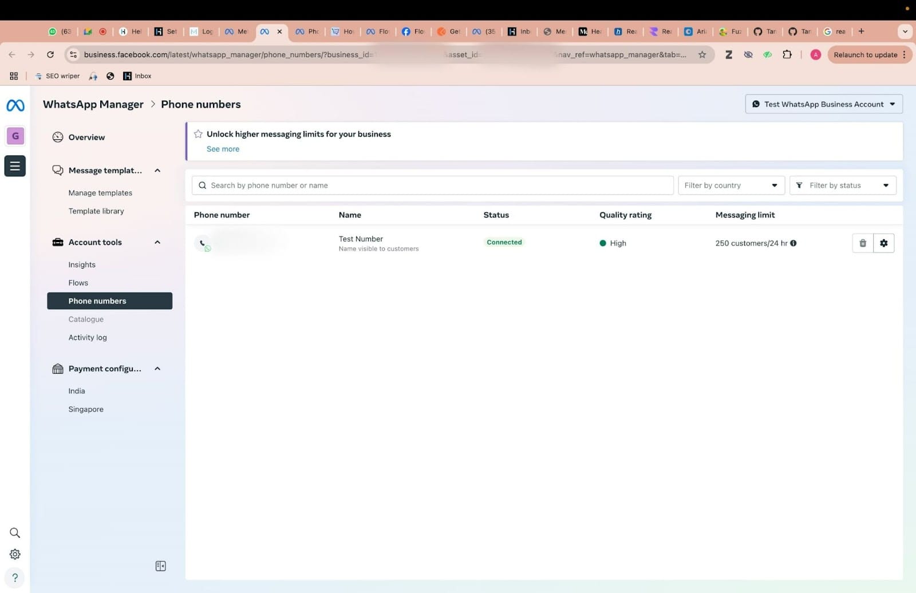Collapse the Account tools section
The height and width of the screenshot is (593, 916).
pyautogui.click(x=157, y=243)
